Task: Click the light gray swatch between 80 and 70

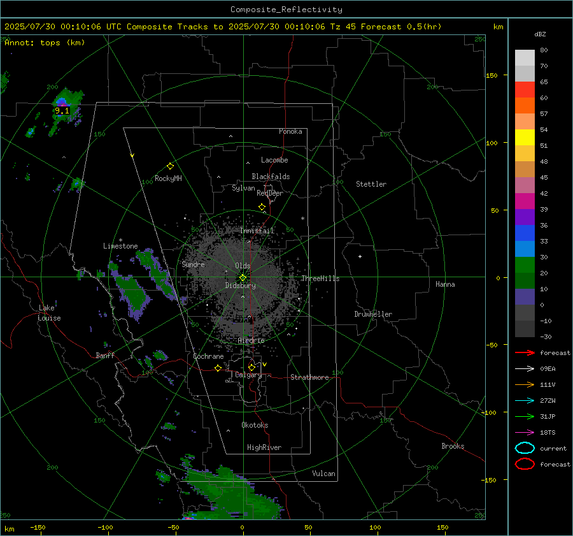Action: [x=525, y=57]
